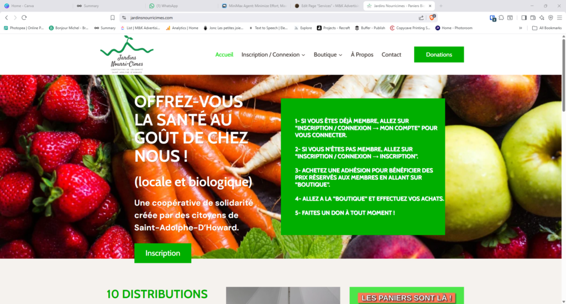Open the Brave Shields lion icon
The height and width of the screenshot is (304, 566).
point(432,17)
